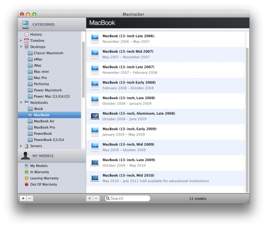267x228 pixels.
Task: Show In Warranty models
Action: [52, 172]
